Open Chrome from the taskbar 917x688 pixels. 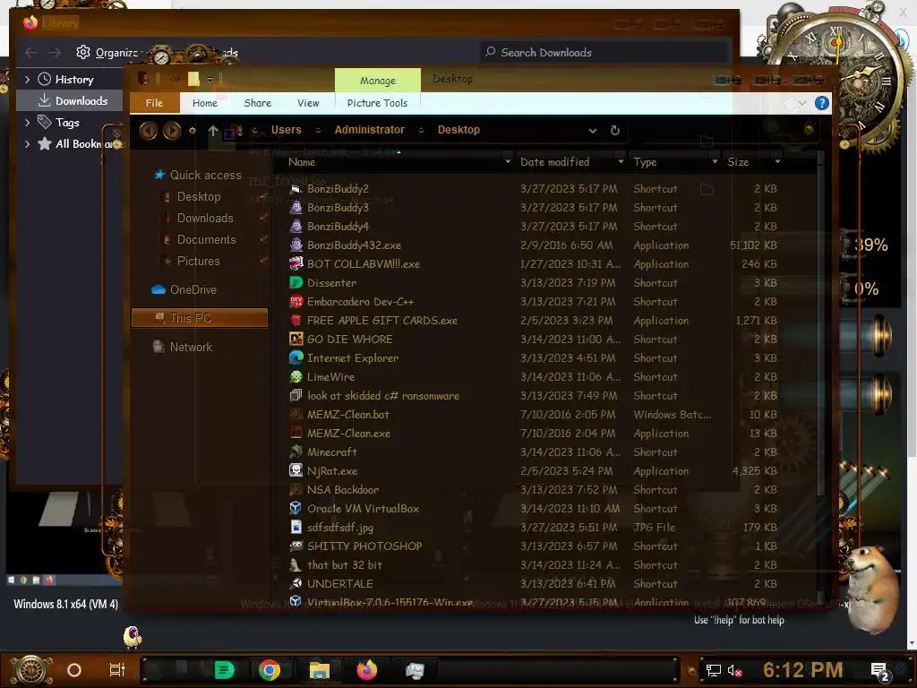pyautogui.click(x=269, y=670)
